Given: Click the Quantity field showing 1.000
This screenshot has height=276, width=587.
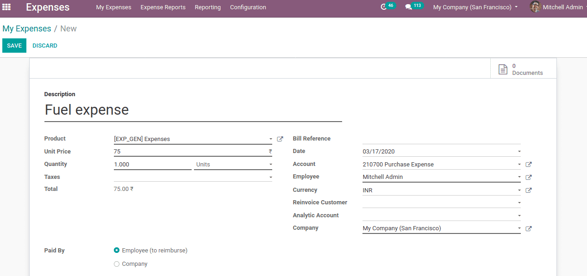Looking at the screenshot, I should point(152,165).
